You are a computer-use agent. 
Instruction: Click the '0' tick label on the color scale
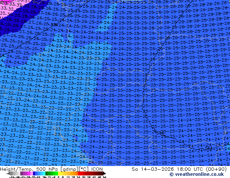coord(58,177)
